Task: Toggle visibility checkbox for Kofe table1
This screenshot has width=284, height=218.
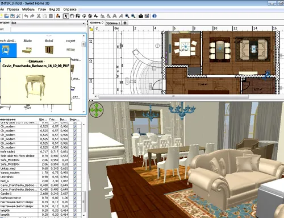Action: (x=75, y=152)
